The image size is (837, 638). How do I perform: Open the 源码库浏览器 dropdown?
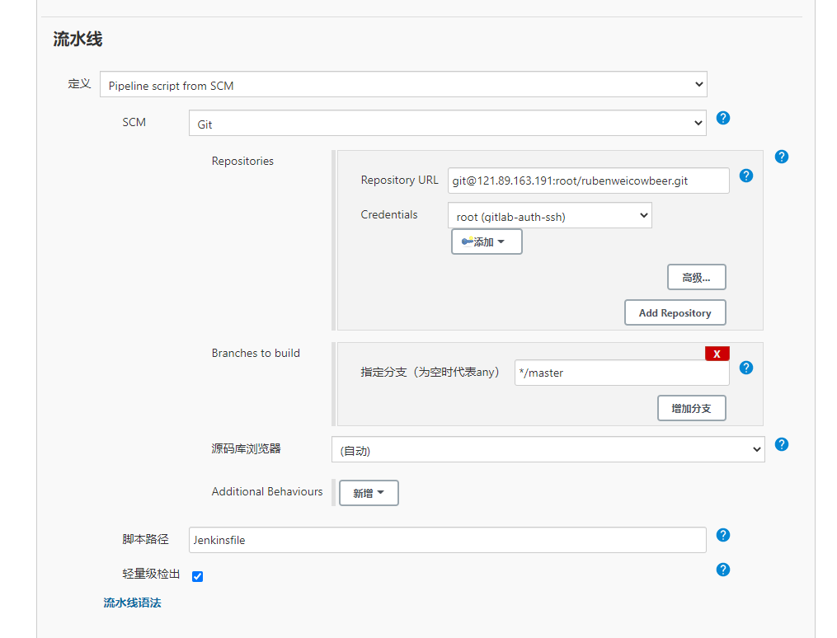548,450
